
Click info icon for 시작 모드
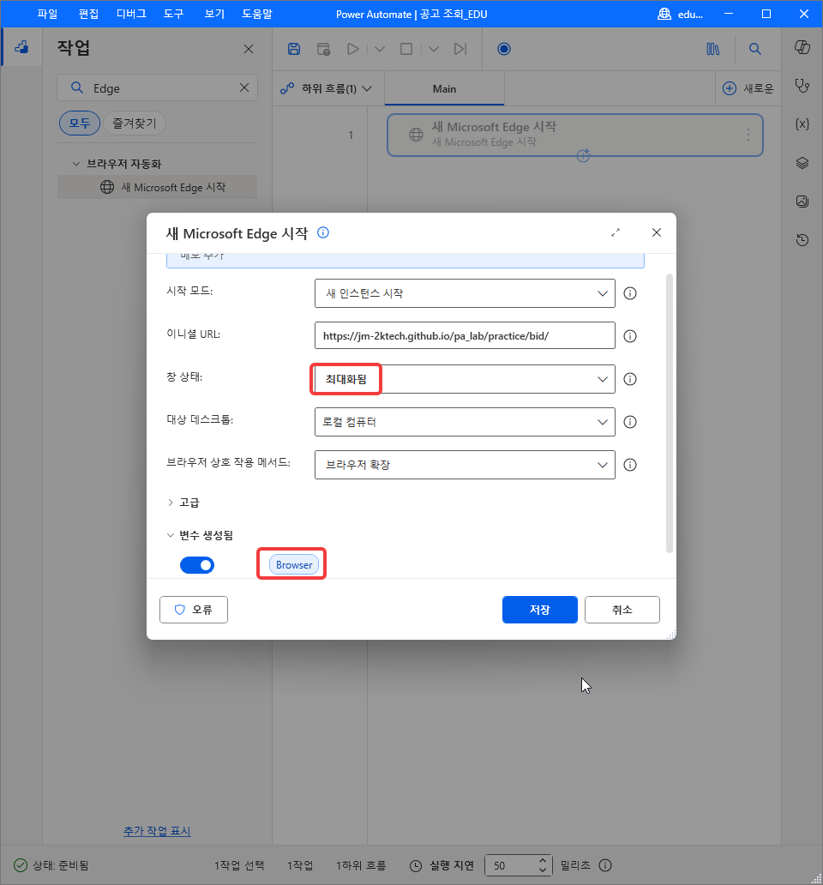point(630,293)
